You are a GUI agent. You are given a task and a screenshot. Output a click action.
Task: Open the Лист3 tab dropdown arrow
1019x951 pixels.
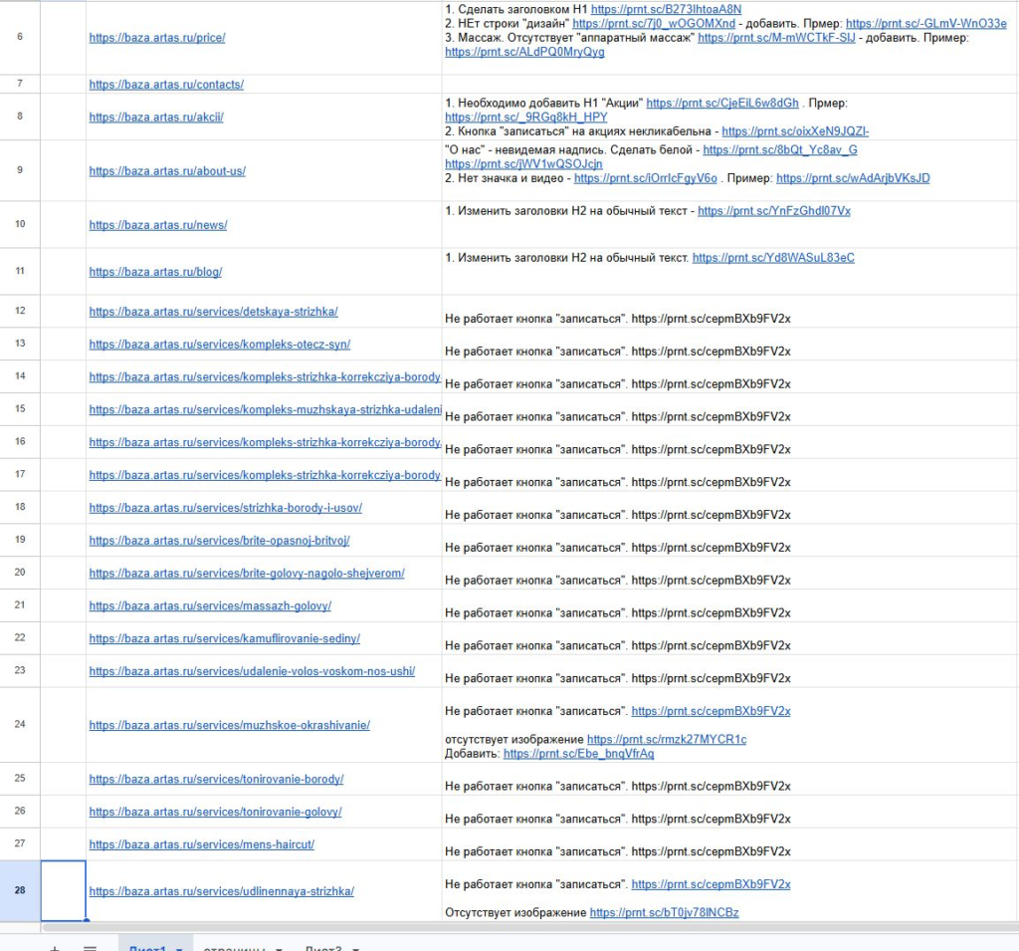355,948
